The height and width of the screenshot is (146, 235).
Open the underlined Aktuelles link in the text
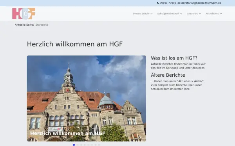pos(198,68)
